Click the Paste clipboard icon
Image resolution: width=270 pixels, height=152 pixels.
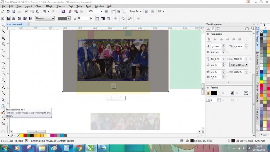tap(37, 11)
